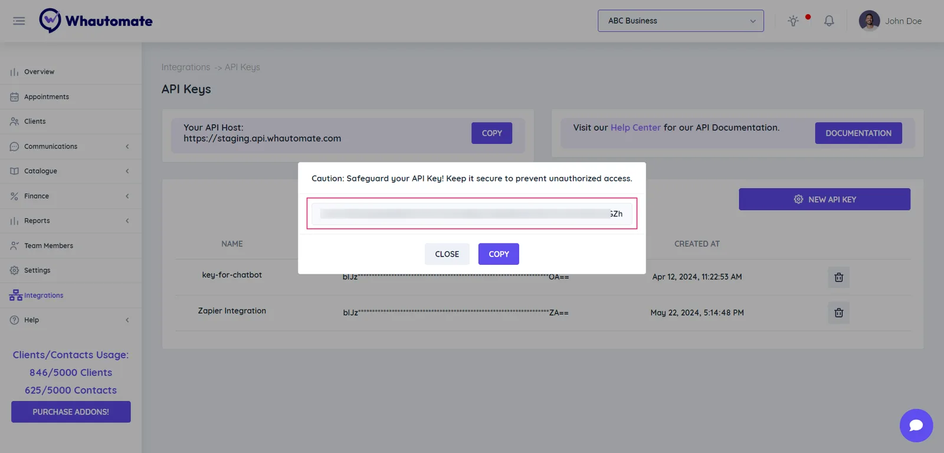Open the chat support bubble
944x453 pixels.
(916, 425)
